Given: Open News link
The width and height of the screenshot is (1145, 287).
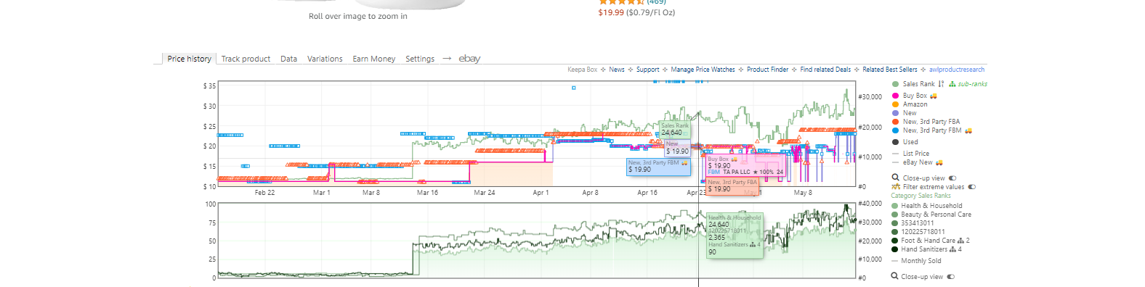Looking at the screenshot, I should coord(617,70).
